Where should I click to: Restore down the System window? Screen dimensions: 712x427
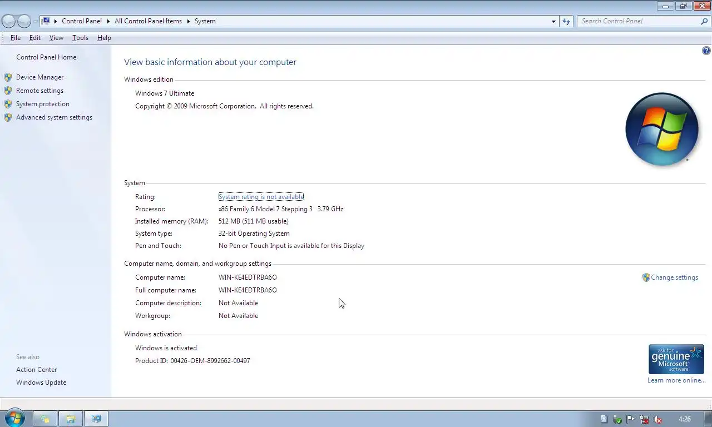(x=683, y=6)
